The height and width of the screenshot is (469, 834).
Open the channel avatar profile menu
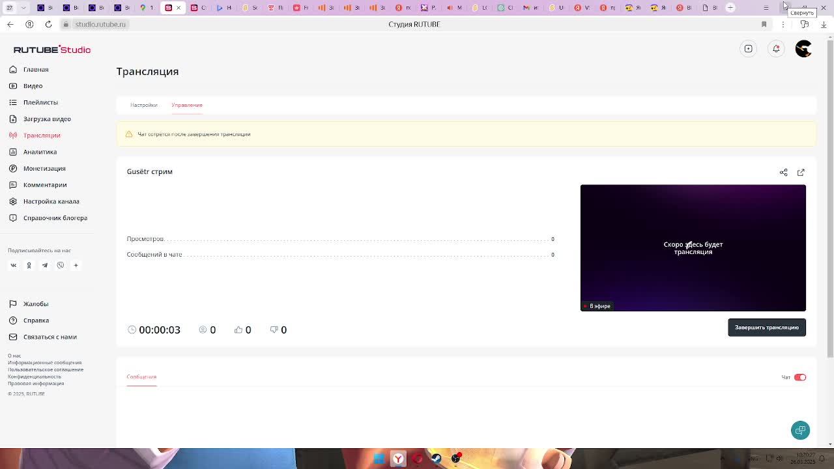point(803,49)
